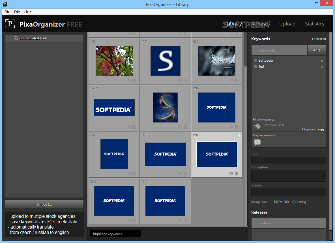335x243 pixels.
Task: Select the frosty thorn branch thumbnail image
Action: tap(217, 61)
